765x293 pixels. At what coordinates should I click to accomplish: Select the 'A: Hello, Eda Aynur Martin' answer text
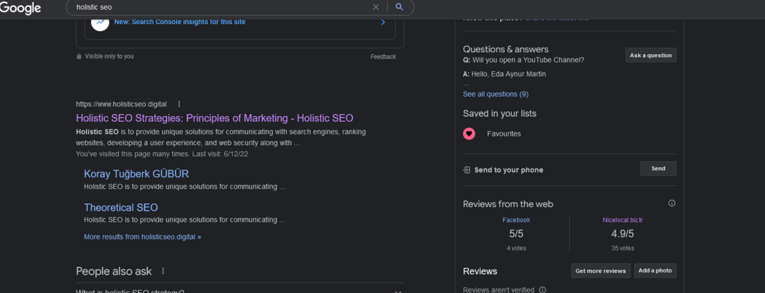pos(504,74)
